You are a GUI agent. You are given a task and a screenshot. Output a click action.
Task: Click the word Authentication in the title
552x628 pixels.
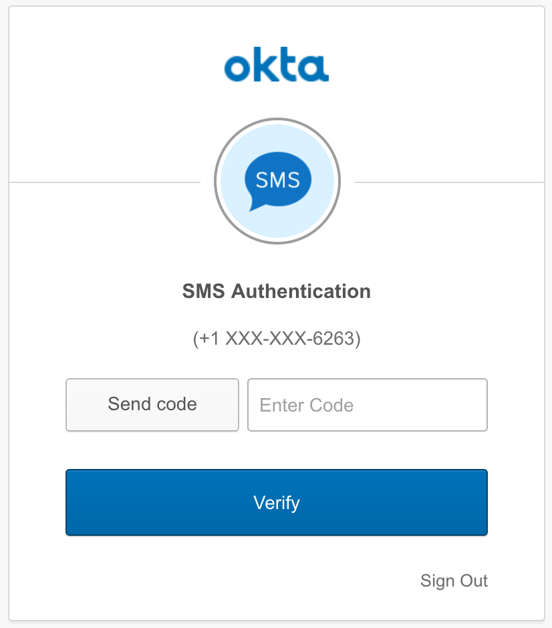point(301,291)
